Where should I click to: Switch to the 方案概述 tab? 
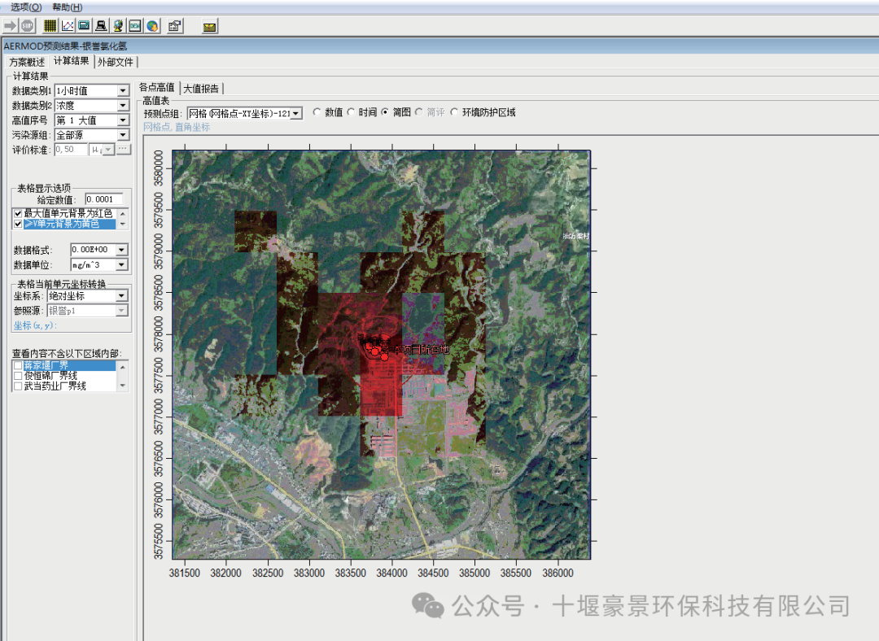(27, 62)
